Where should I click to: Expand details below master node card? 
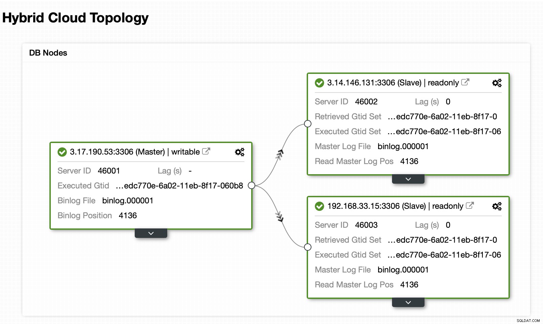[151, 233]
